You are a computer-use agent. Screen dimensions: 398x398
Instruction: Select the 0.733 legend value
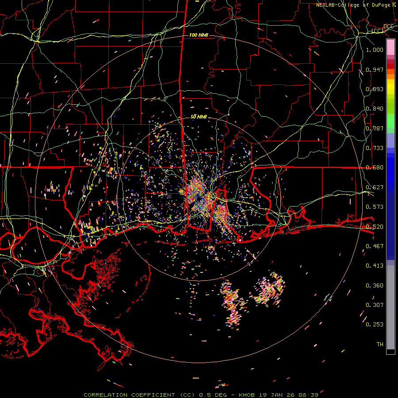375,148
